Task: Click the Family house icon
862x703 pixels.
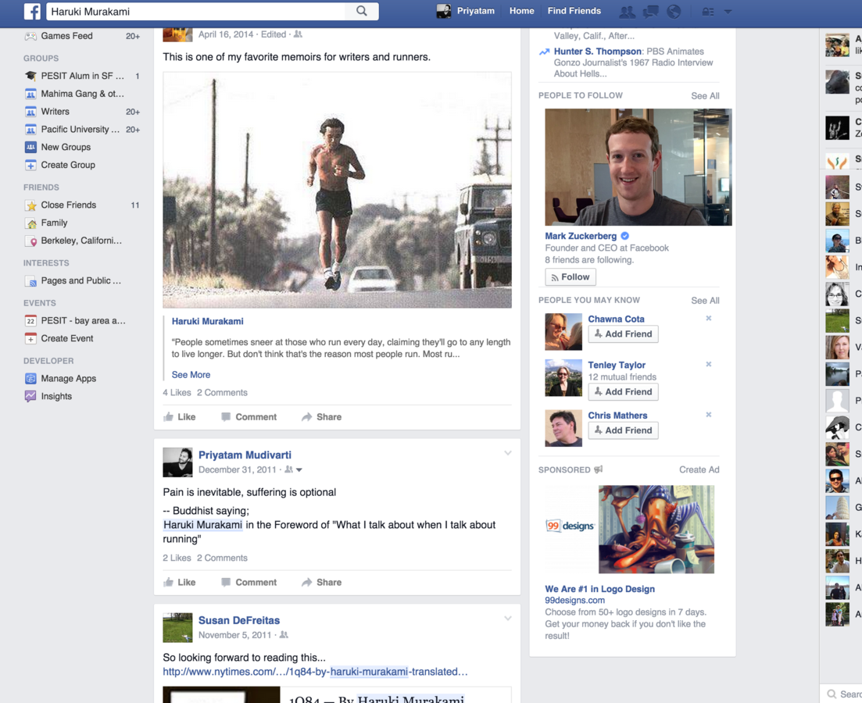Action: click(30, 223)
